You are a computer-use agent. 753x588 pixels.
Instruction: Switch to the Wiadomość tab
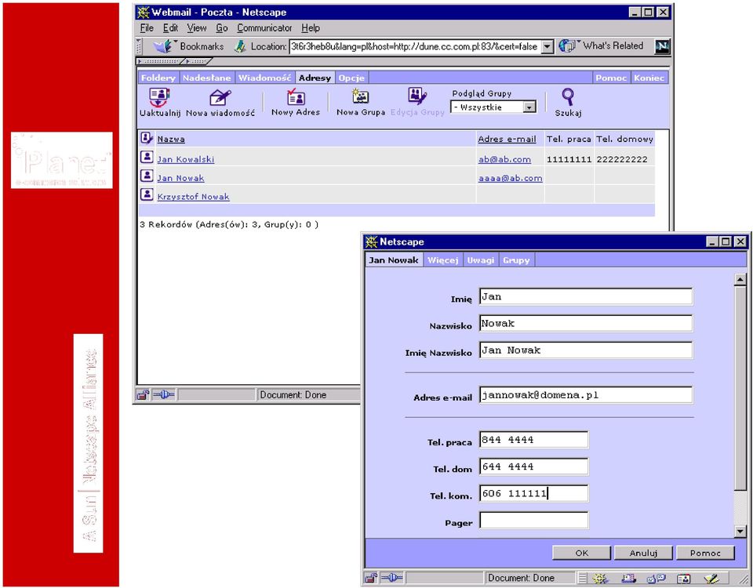264,78
